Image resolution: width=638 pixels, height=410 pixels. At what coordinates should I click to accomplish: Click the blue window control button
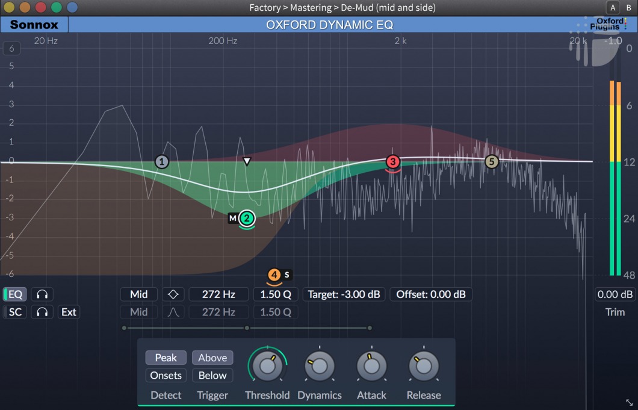coord(72,7)
